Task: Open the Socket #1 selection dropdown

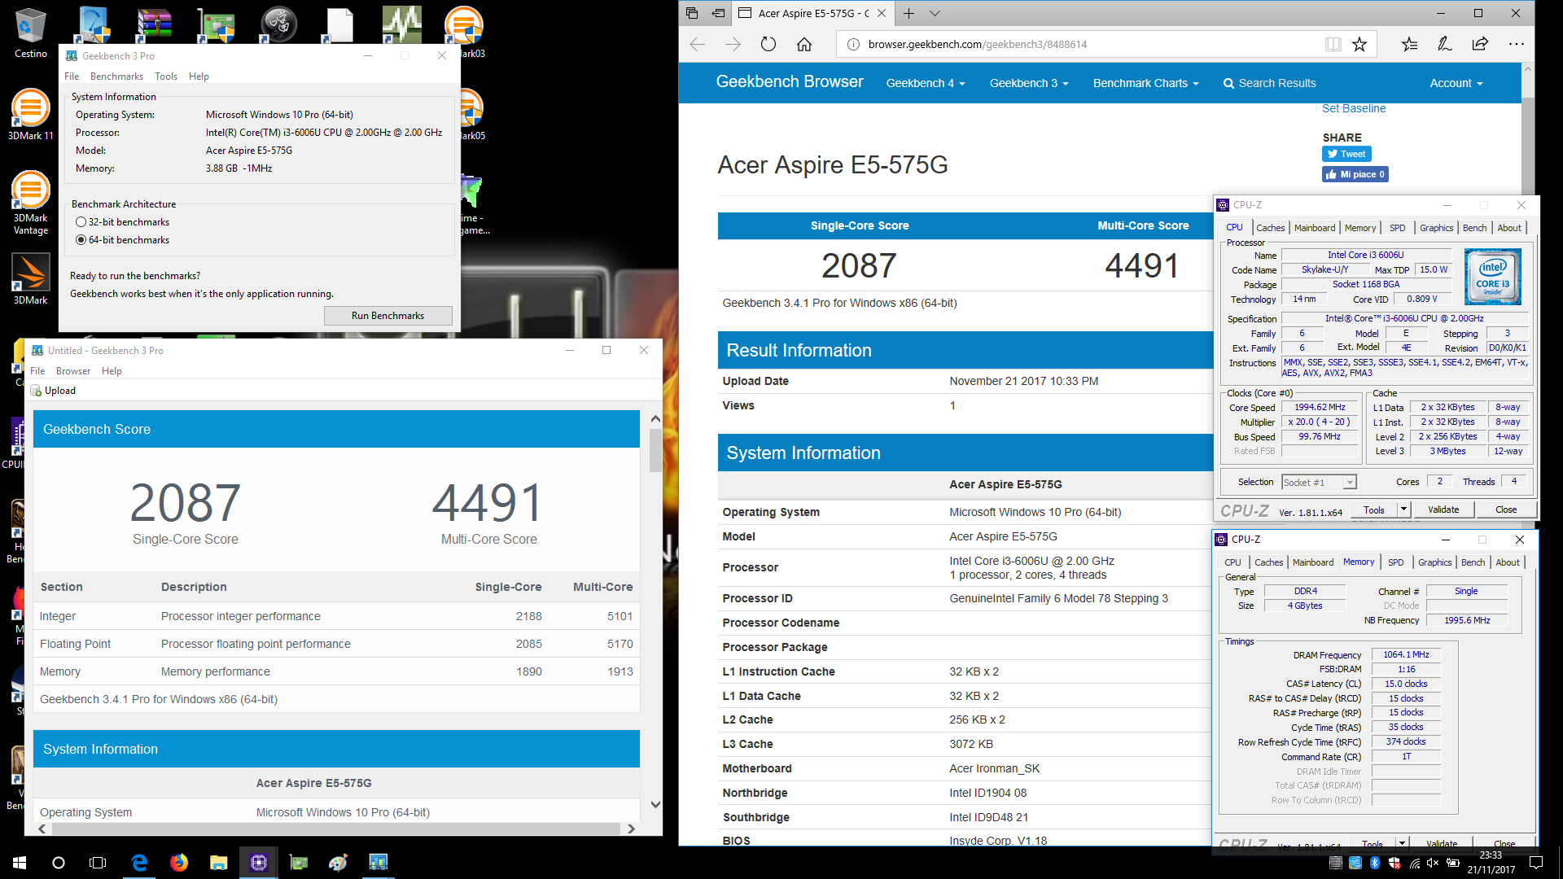Action: click(1319, 483)
